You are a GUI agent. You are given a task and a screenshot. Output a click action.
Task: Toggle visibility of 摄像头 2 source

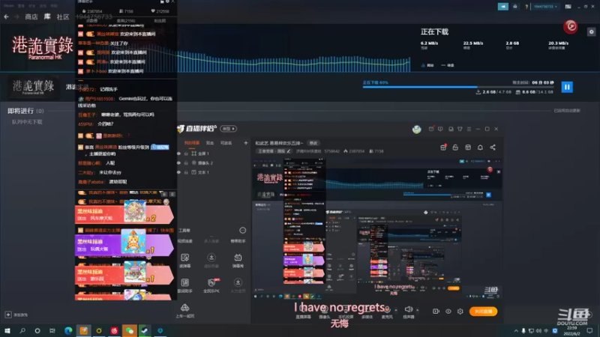[x=178, y=163]
